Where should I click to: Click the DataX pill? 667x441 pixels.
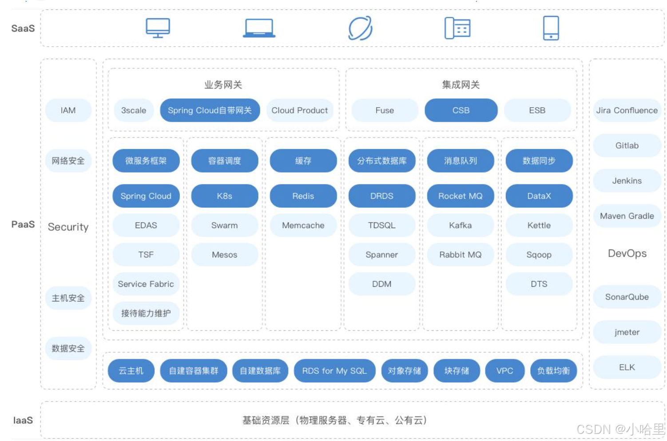coord(539,196)
